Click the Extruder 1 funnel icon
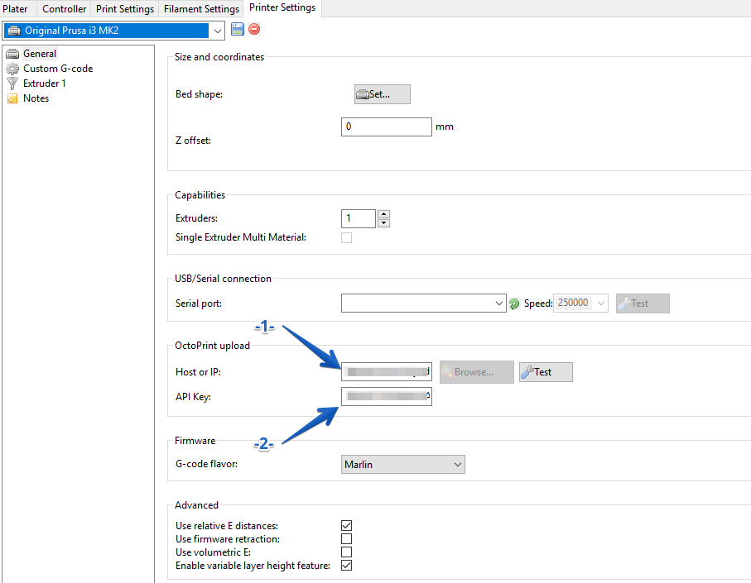751x583 pixels. [12, 84]
